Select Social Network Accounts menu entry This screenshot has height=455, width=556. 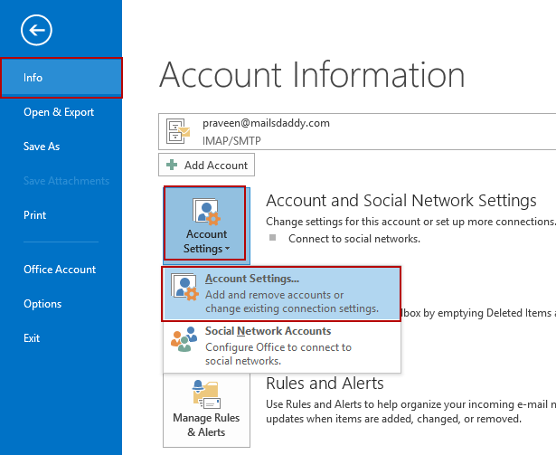[281, 346]
